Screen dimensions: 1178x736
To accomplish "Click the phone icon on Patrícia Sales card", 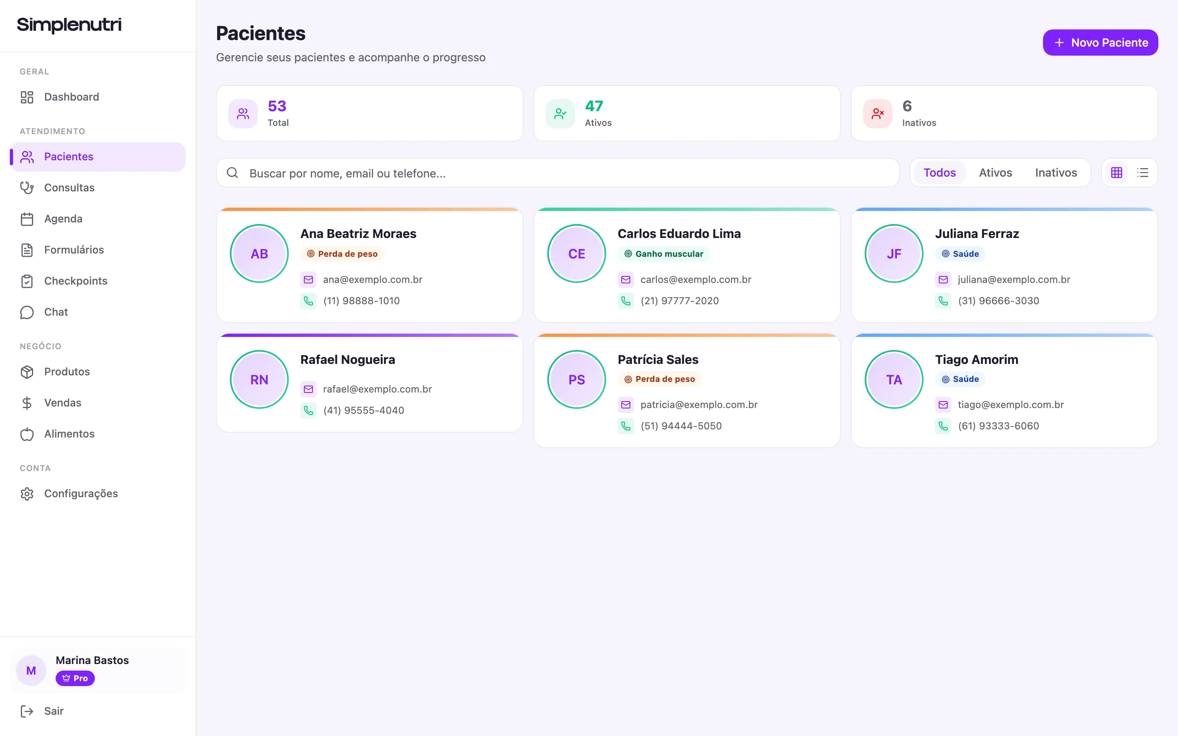I will pos(626,426).
